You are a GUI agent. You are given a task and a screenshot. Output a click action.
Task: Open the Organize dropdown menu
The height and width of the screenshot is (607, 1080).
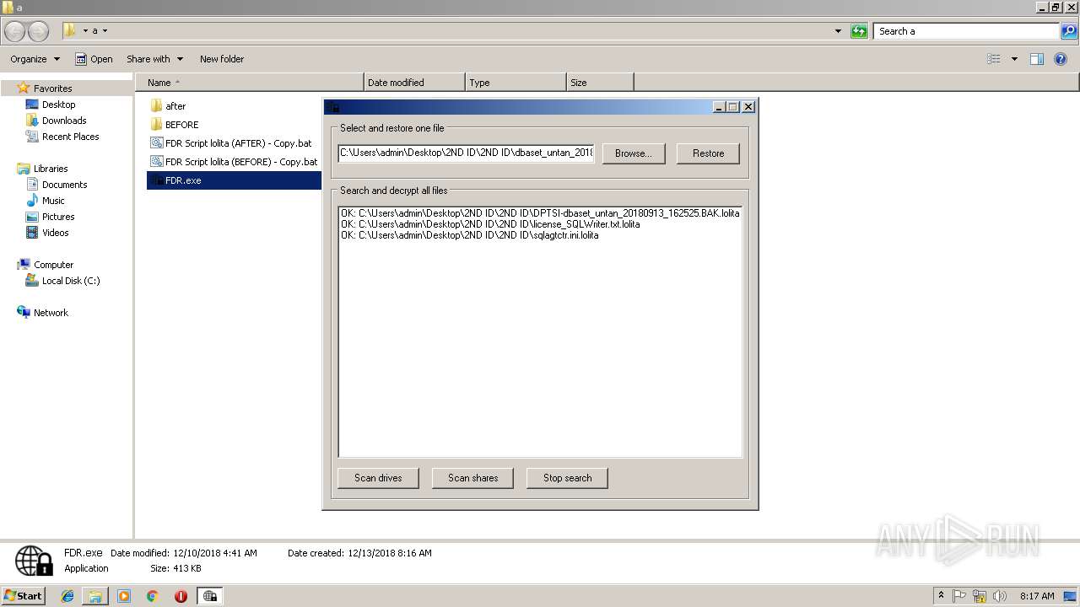35,59
